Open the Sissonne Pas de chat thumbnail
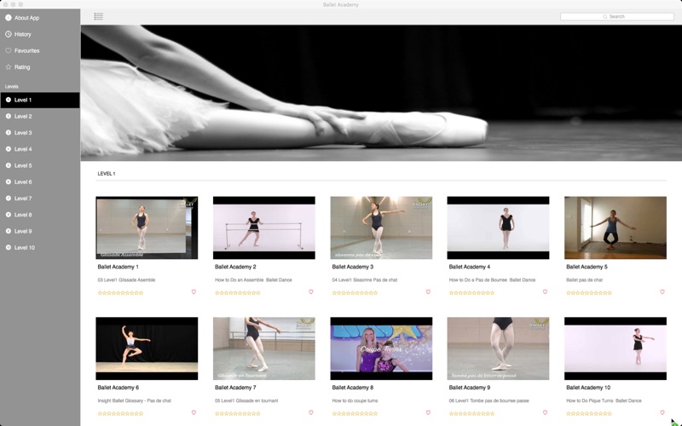This screenshot has height=426, width=682. tap(381, 227)
